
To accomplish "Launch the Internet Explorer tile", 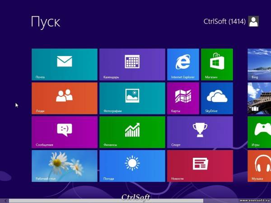I will coord(183,64).
